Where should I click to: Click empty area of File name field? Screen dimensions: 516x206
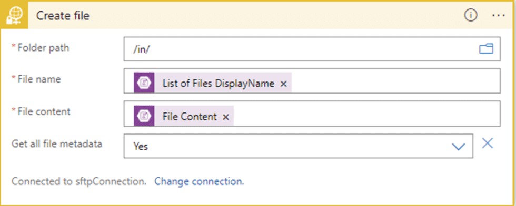pos(395,81)
